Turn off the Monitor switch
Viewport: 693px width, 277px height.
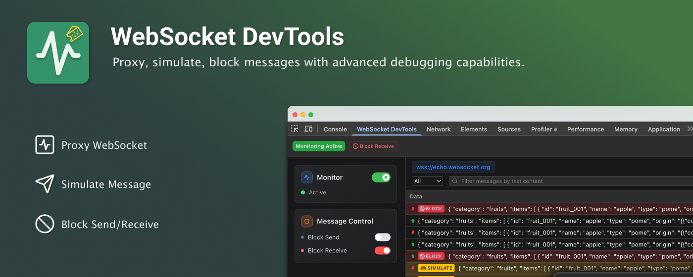tap(381, 177)
